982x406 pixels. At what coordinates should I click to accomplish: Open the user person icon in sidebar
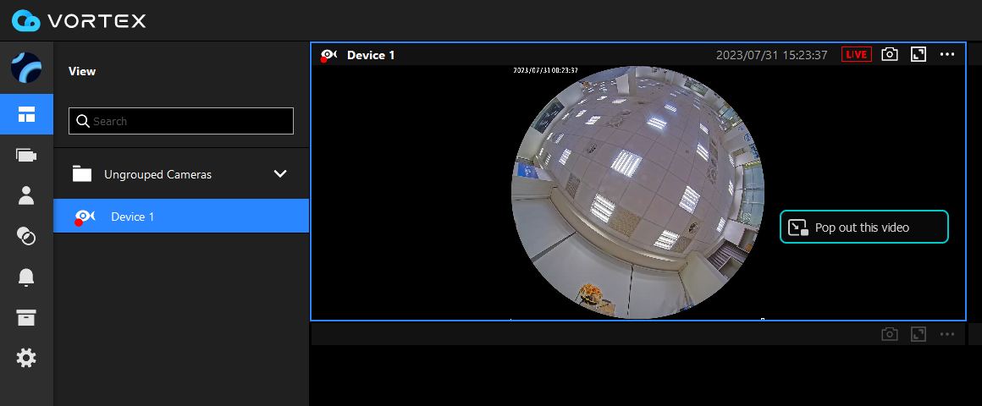pyautogui.click(x=26, y=195)
